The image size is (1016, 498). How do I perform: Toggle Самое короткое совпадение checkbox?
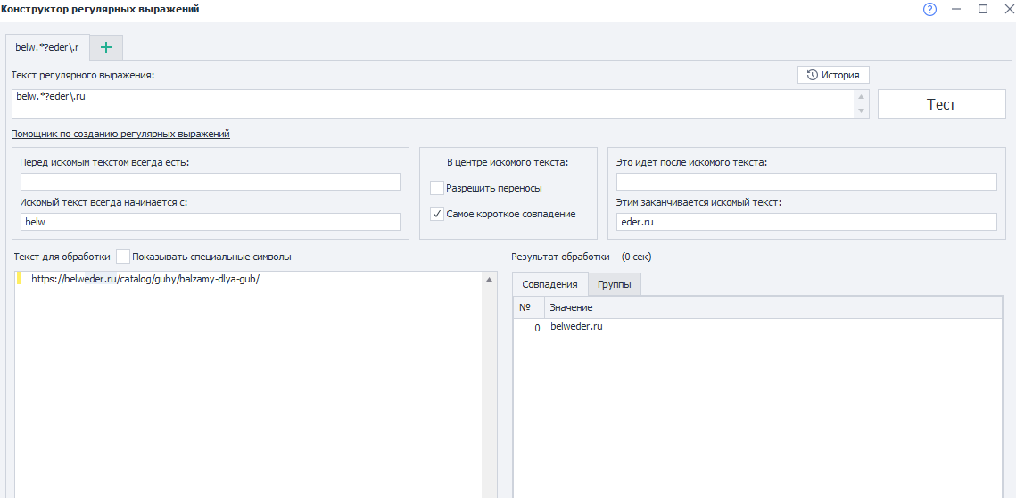[437, 214]
